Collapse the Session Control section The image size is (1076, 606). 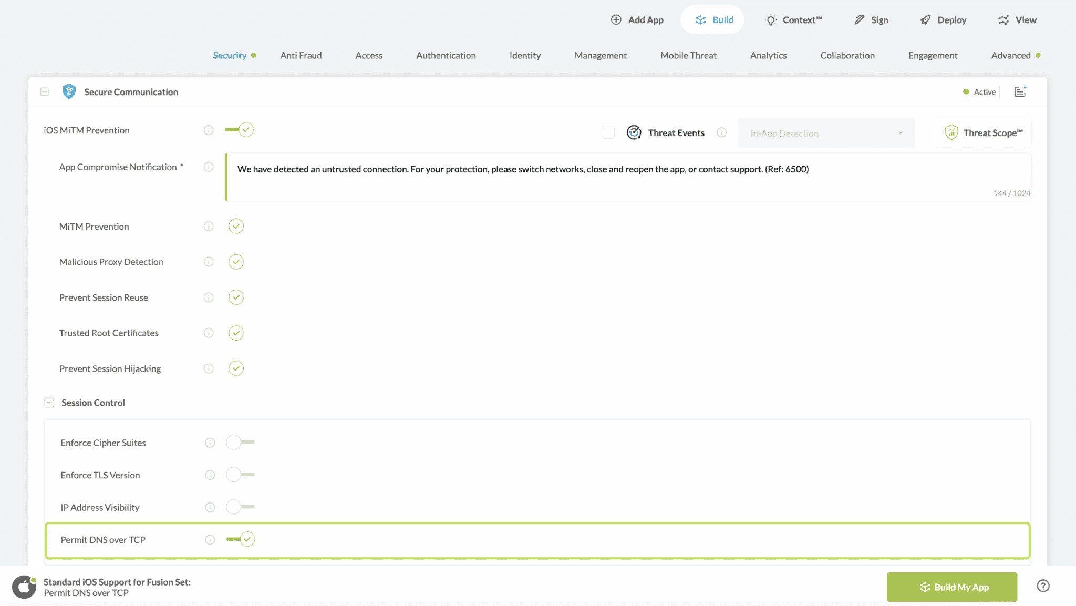49,403
